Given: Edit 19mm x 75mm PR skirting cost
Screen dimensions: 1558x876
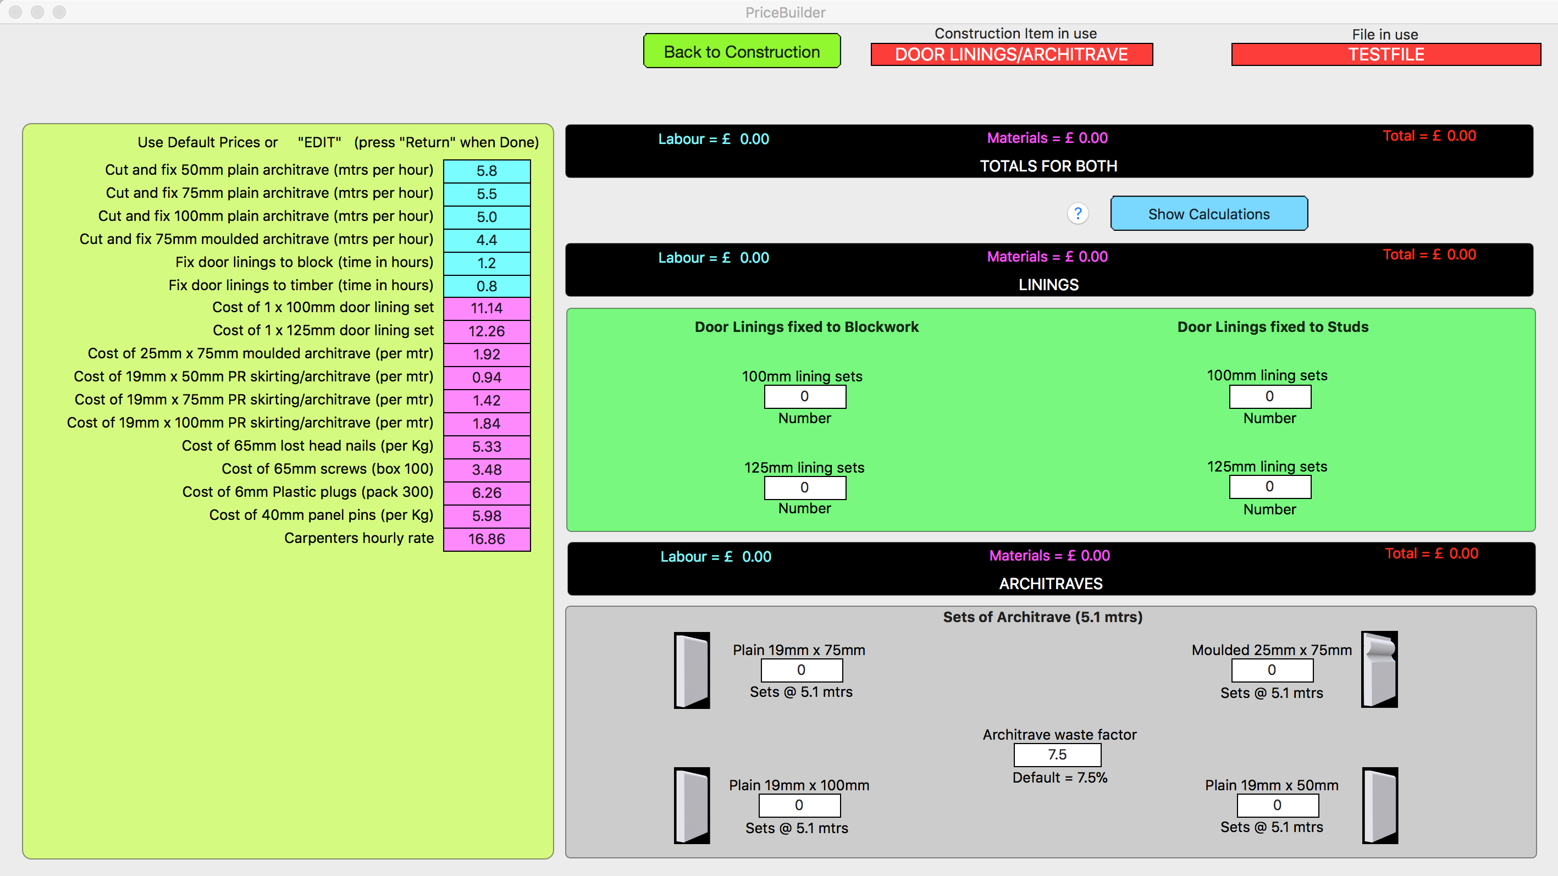Looking at the screenshot, I should pyautogui.click(x=487, y=400).
